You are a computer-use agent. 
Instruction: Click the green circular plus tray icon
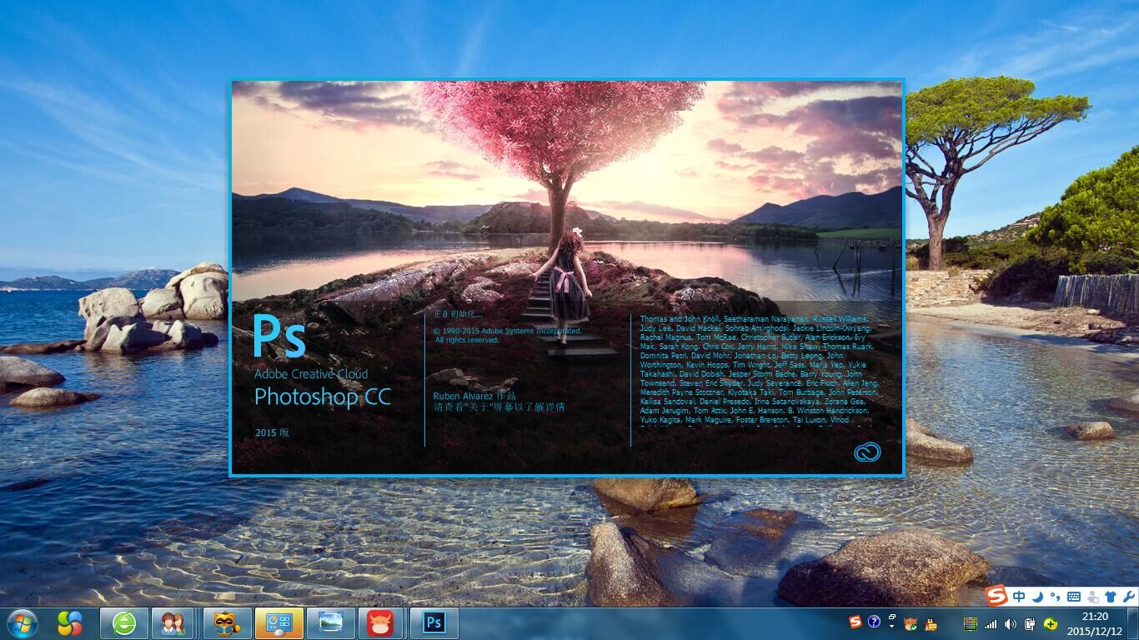click(x=1051, y=623)
